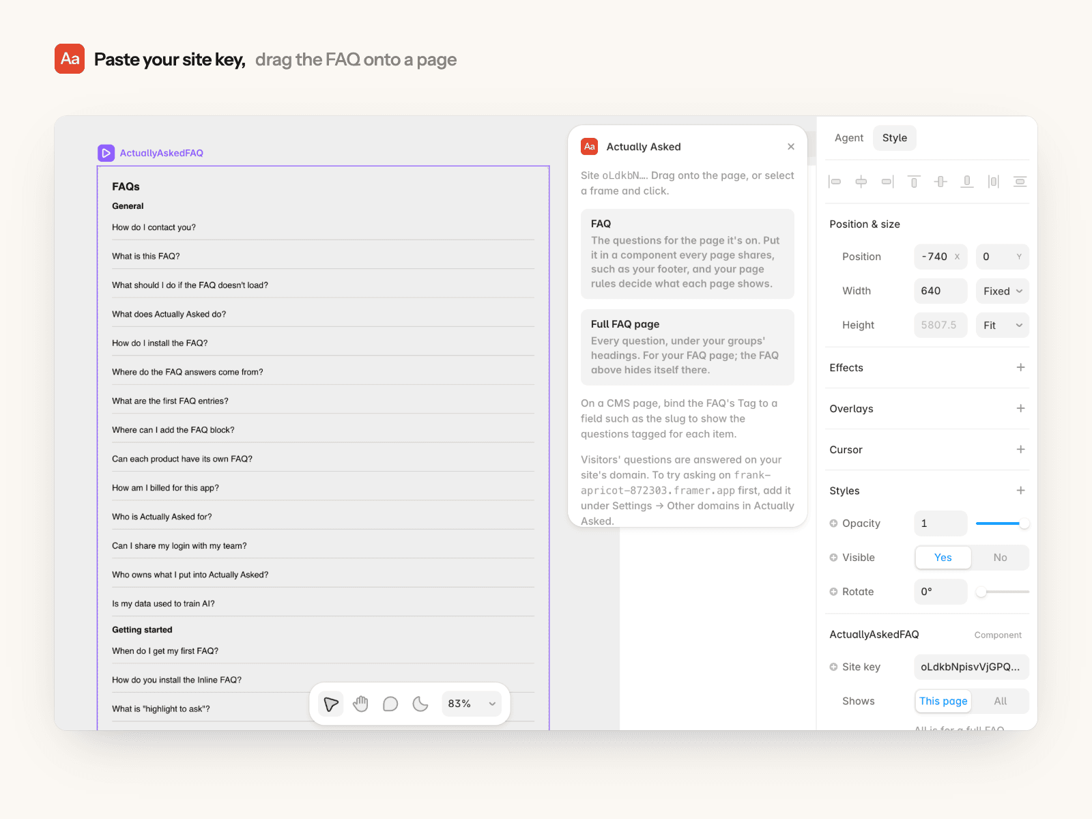Set Visible to No

(x=1000, y=558)
